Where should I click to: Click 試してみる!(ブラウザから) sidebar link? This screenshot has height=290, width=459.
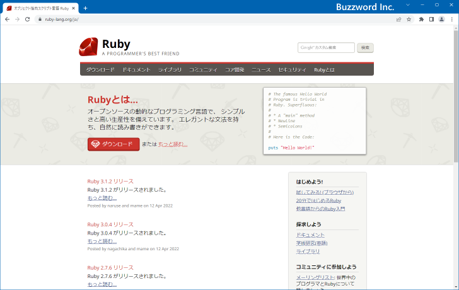click(325, 192)
